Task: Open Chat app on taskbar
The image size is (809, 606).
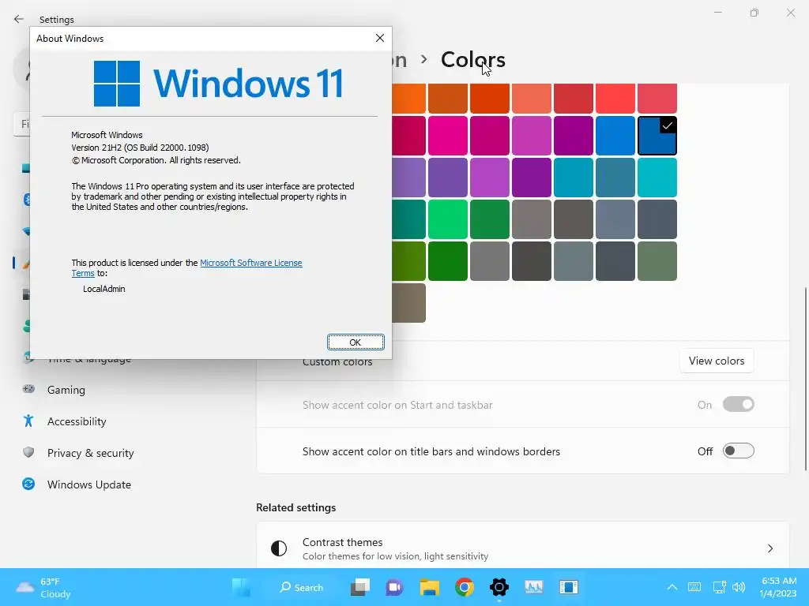Action: [x=394, y=587]
